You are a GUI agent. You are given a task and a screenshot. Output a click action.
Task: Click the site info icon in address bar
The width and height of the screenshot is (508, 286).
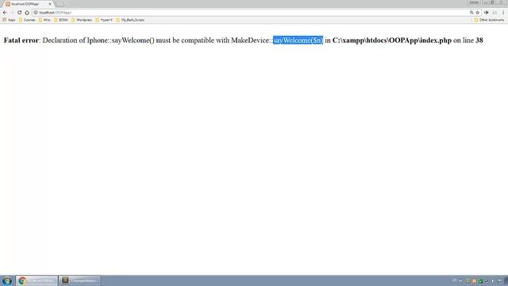36,13
